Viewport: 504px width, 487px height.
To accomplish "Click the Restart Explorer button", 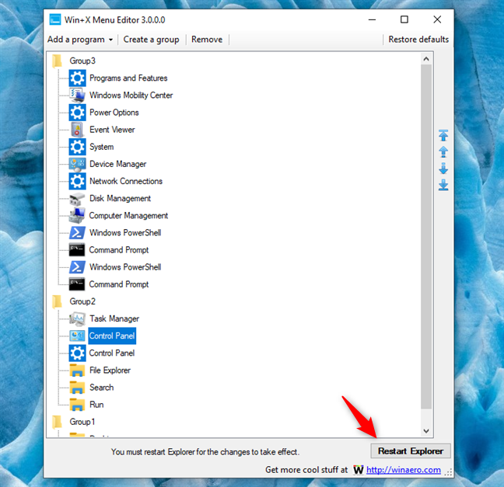I will tap(411, 451).
